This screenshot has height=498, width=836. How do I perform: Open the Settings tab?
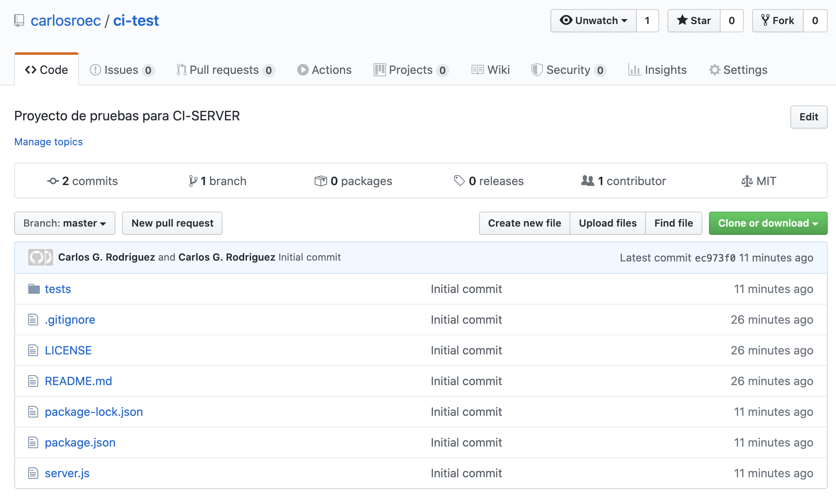tap(738, 70)
